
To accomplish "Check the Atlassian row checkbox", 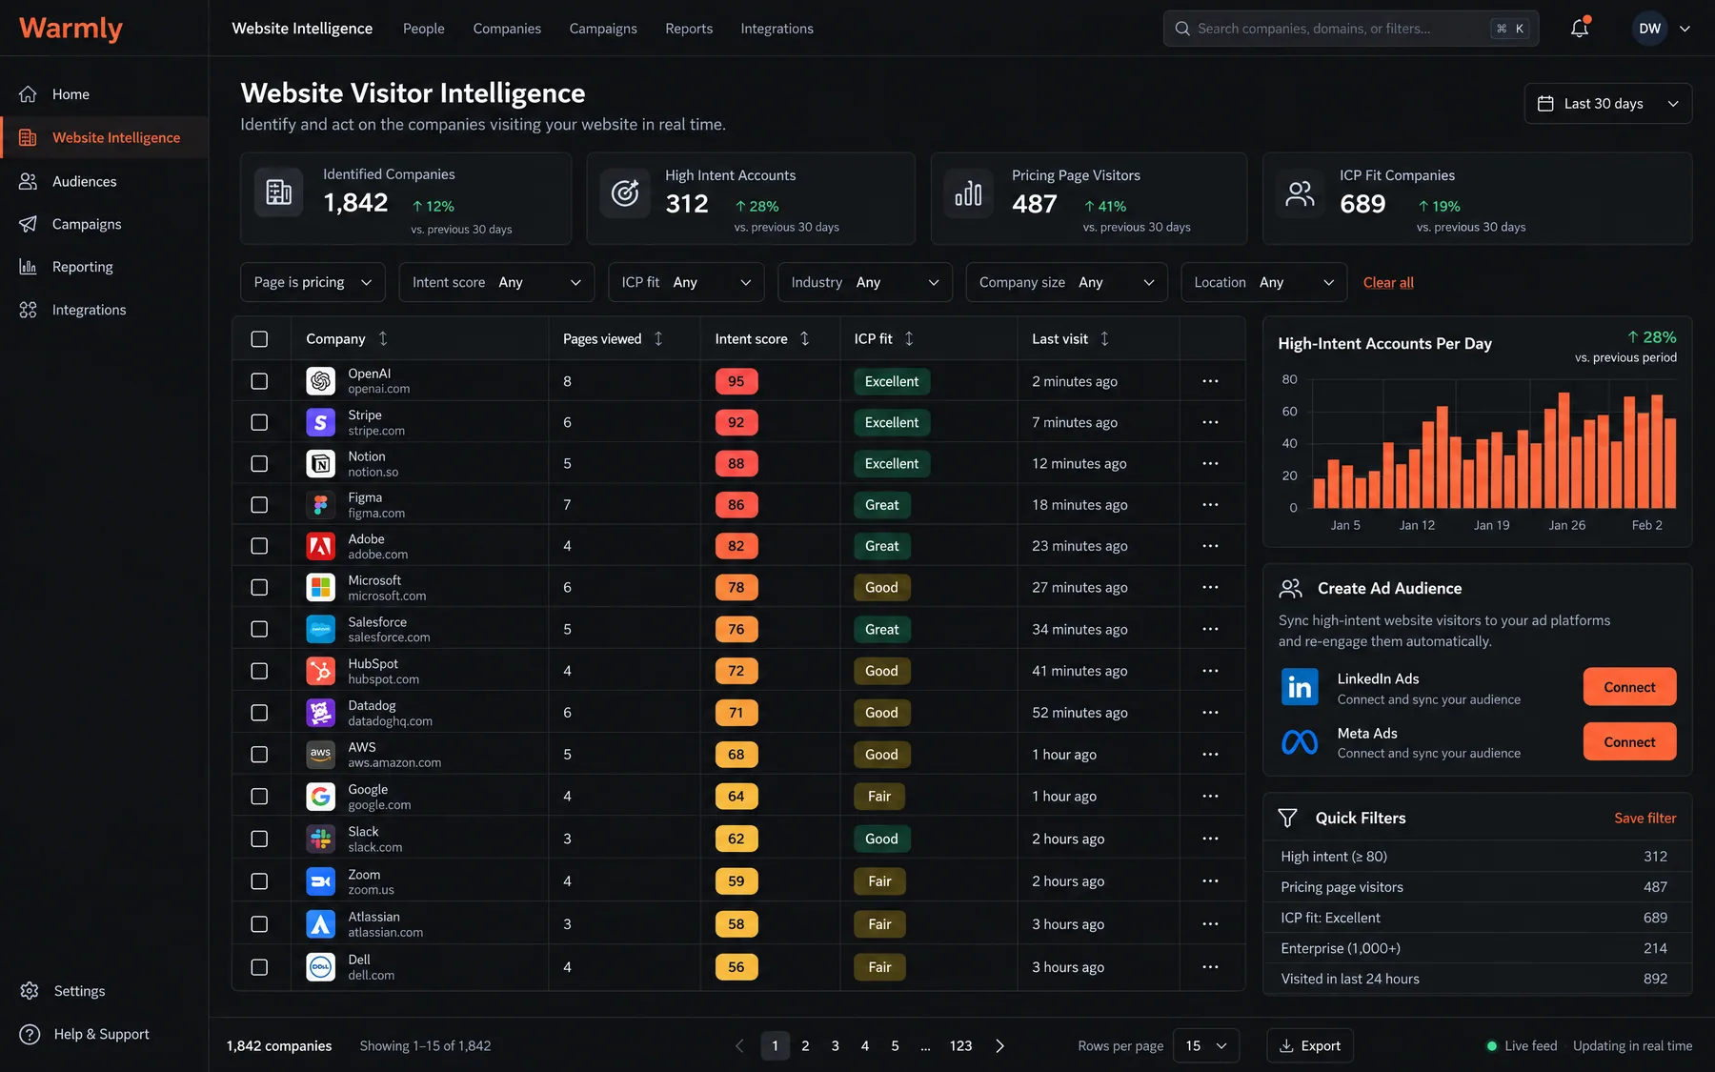I will coord(259,924).
